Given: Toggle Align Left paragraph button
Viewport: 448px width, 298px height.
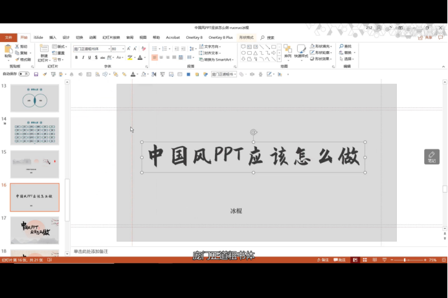Looking at the screenshot, I should tap(155, 58).
